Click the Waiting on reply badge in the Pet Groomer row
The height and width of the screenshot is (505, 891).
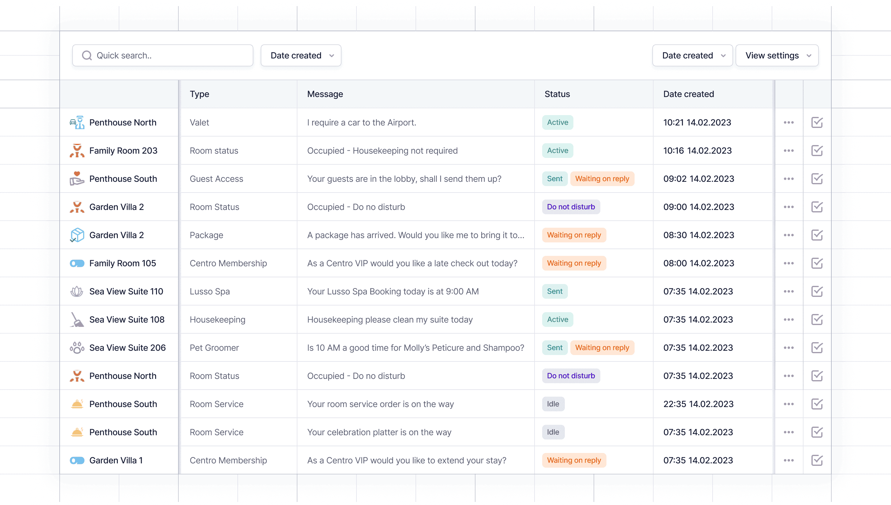point(602,348)
